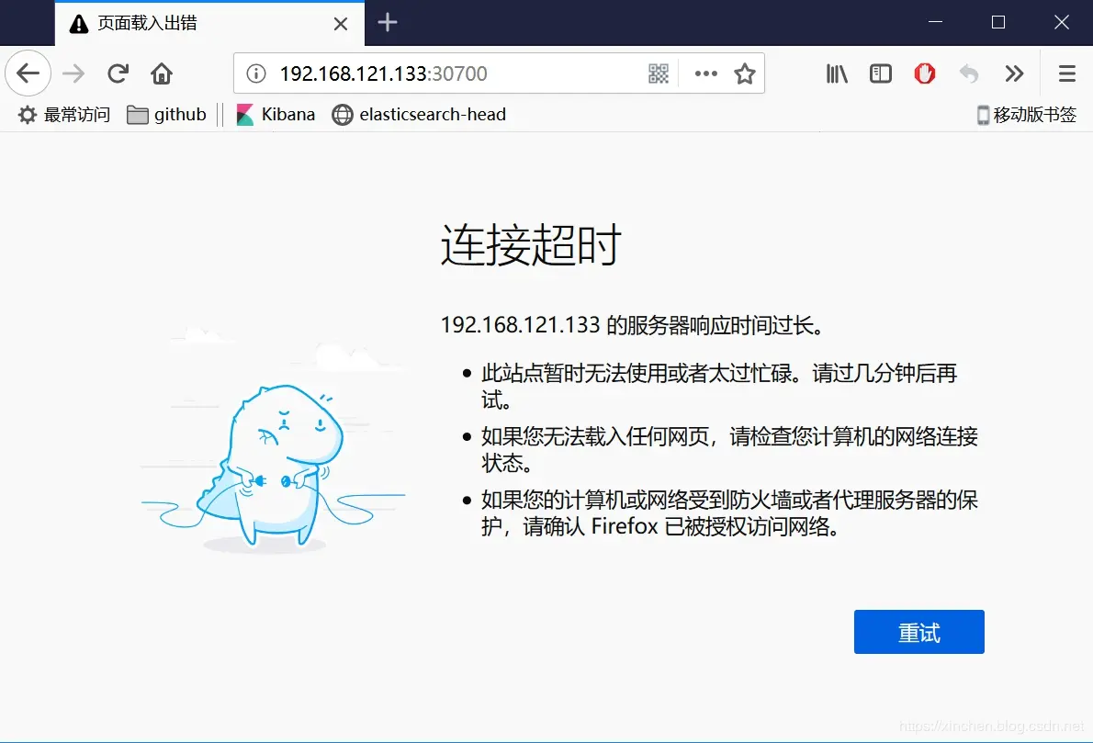Image resolution: width=1093 pixels, height=743 pixels.
Task: Click inside the address bar
Action: 459,73
